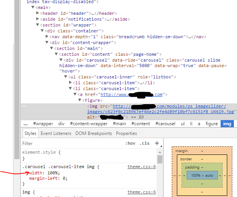Expand the aside id="notifications" node
This screenshot has width=237, height=197.
(x=37, y=19)
